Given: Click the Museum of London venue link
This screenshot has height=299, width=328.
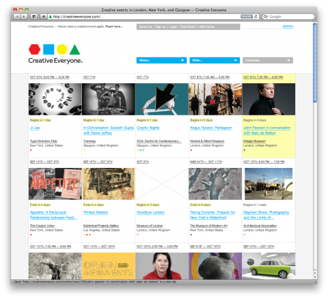Looking at the screenshot, I should pyautogui.click(x=150, y=226).
